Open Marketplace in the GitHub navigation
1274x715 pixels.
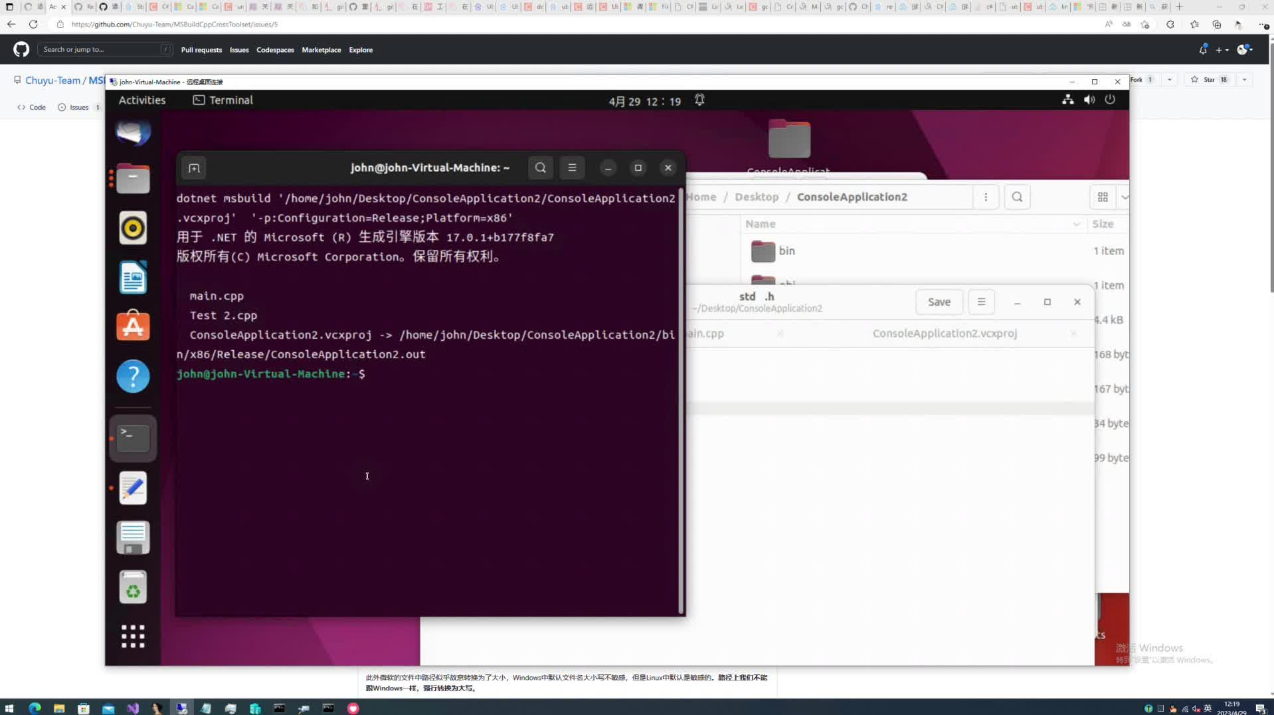point(321,50)
